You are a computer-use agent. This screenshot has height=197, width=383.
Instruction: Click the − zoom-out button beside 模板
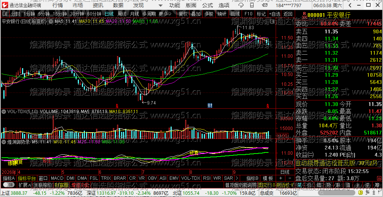point(290,178)
